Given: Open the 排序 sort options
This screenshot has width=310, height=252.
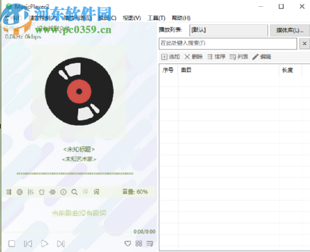Looking at the screenshot, I should point(217,57).
